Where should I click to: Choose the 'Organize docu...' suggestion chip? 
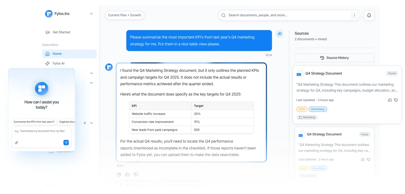click(x=66, y=122)
